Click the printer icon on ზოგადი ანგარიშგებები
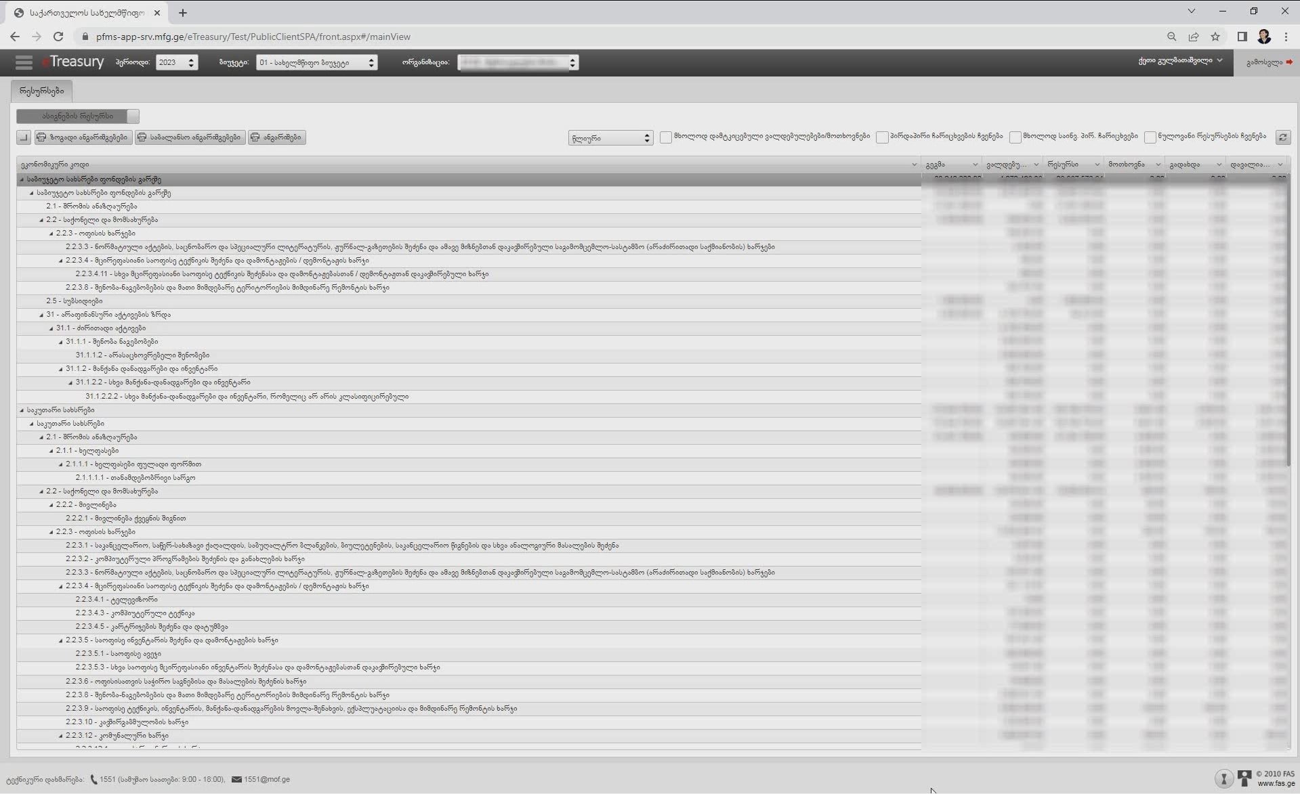The width and height of the screenshot is (1300, 794). [x=41, y=137]
